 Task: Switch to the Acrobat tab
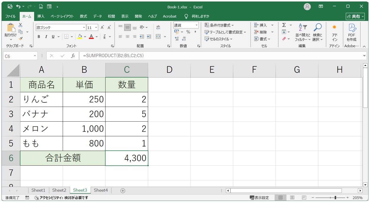[x=170, y=16]
